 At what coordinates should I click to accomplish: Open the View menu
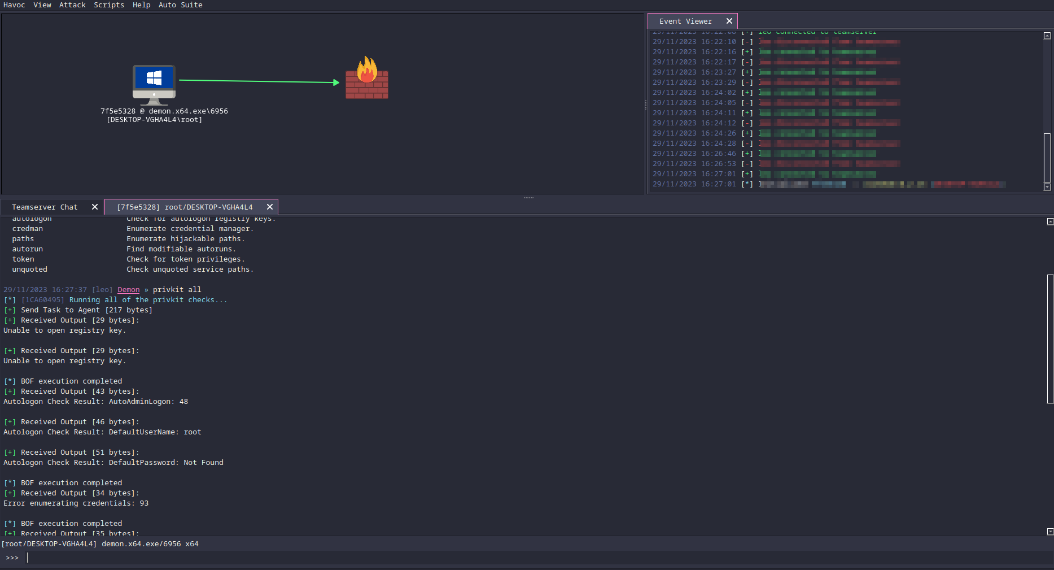click(x=42, y=5)
